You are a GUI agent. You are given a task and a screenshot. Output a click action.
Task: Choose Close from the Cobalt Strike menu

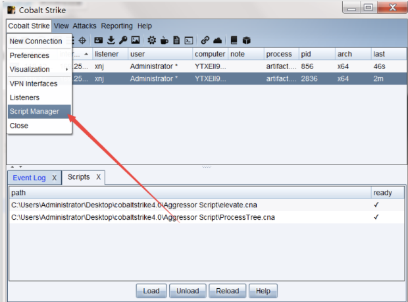tap(39, 126)
